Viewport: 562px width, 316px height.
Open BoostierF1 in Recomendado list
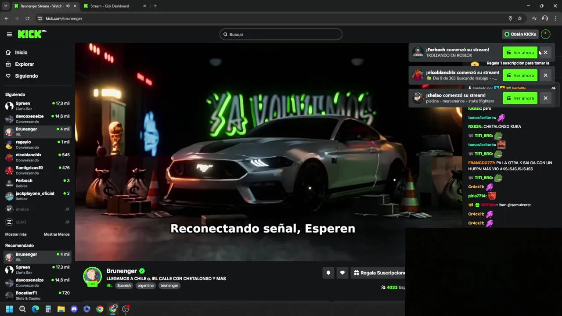click(x=37, y=295)
